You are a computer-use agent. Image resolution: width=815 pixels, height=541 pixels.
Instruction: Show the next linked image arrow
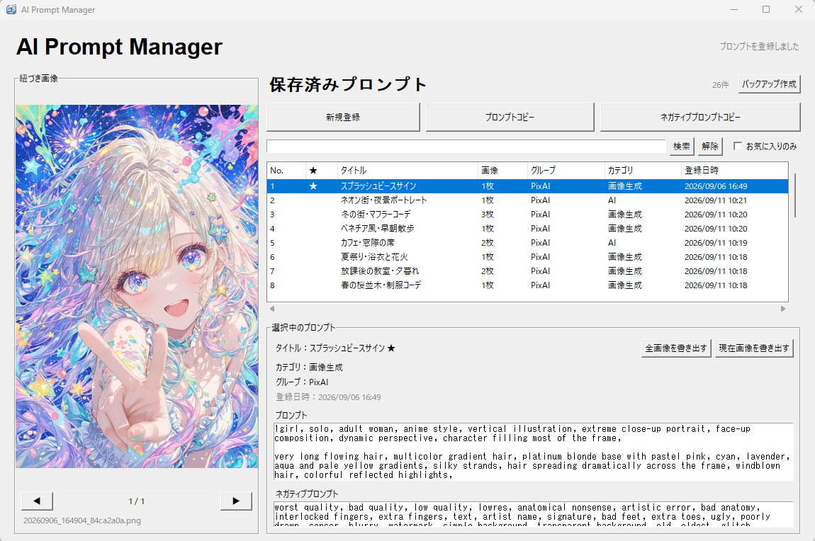click(236, 501)
